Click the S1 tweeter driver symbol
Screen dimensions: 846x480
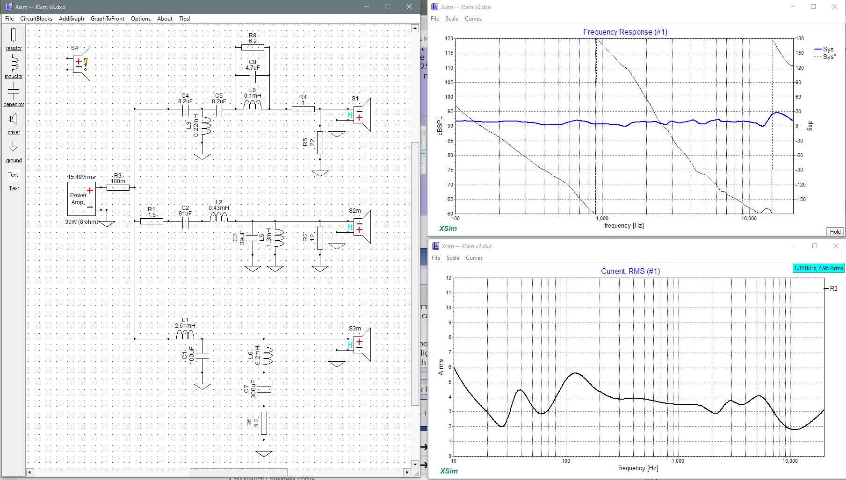click(362, 114)
